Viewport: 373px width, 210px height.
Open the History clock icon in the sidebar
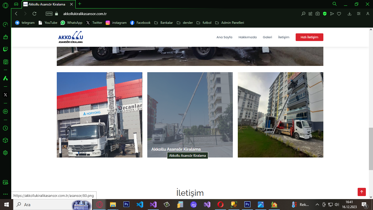coord(5,128)
